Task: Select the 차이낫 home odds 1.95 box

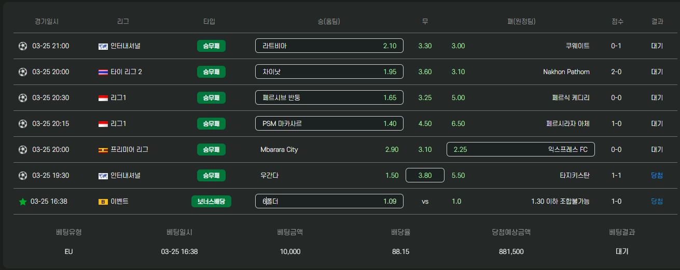Action: pos(329,72)
